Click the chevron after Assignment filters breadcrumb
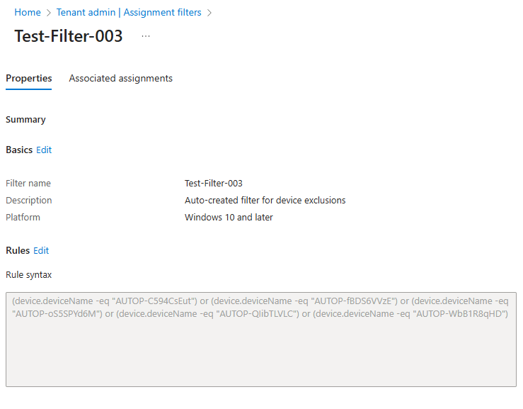The width and height of the screenshot is (523, 409). [209, 13]
